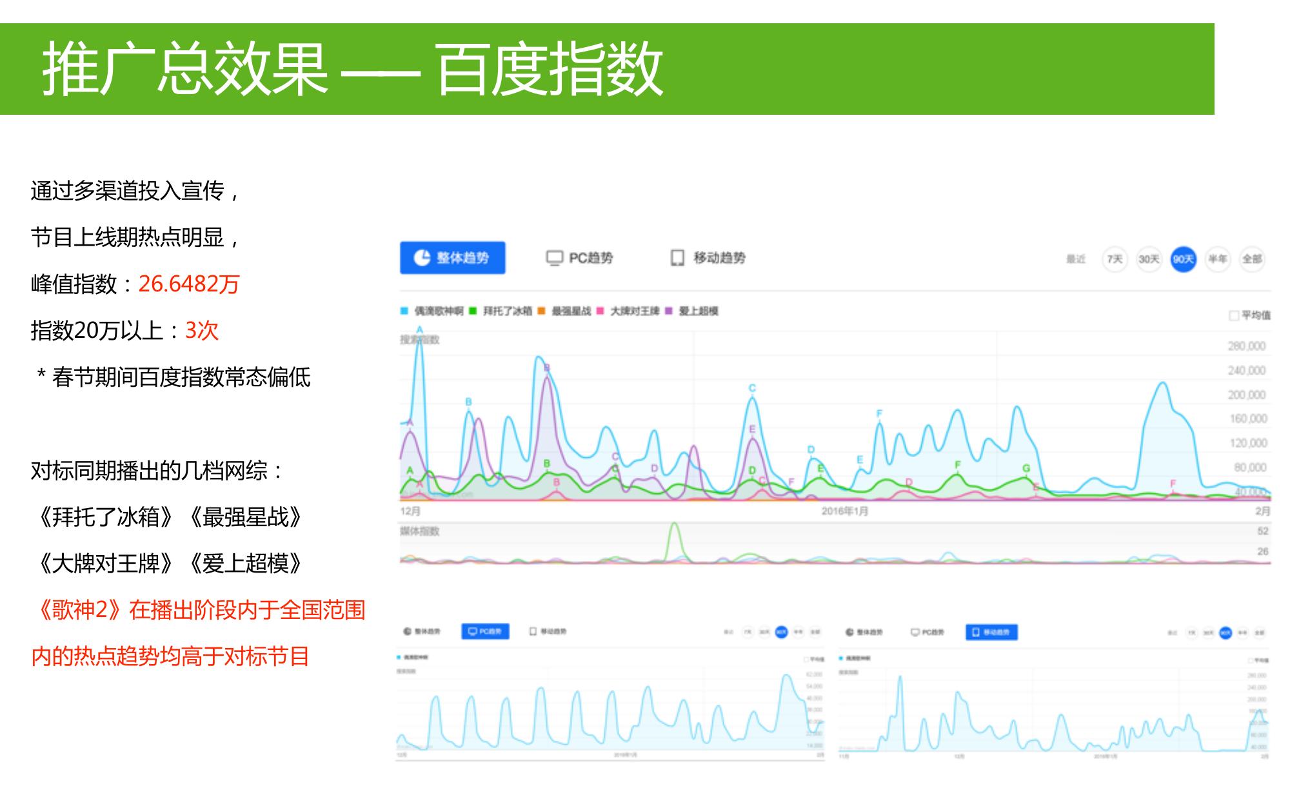The width and height of the screenshot is (1290, 806).
Task: Select the 整体趋势 tab in the main chart
Action: 452,258
